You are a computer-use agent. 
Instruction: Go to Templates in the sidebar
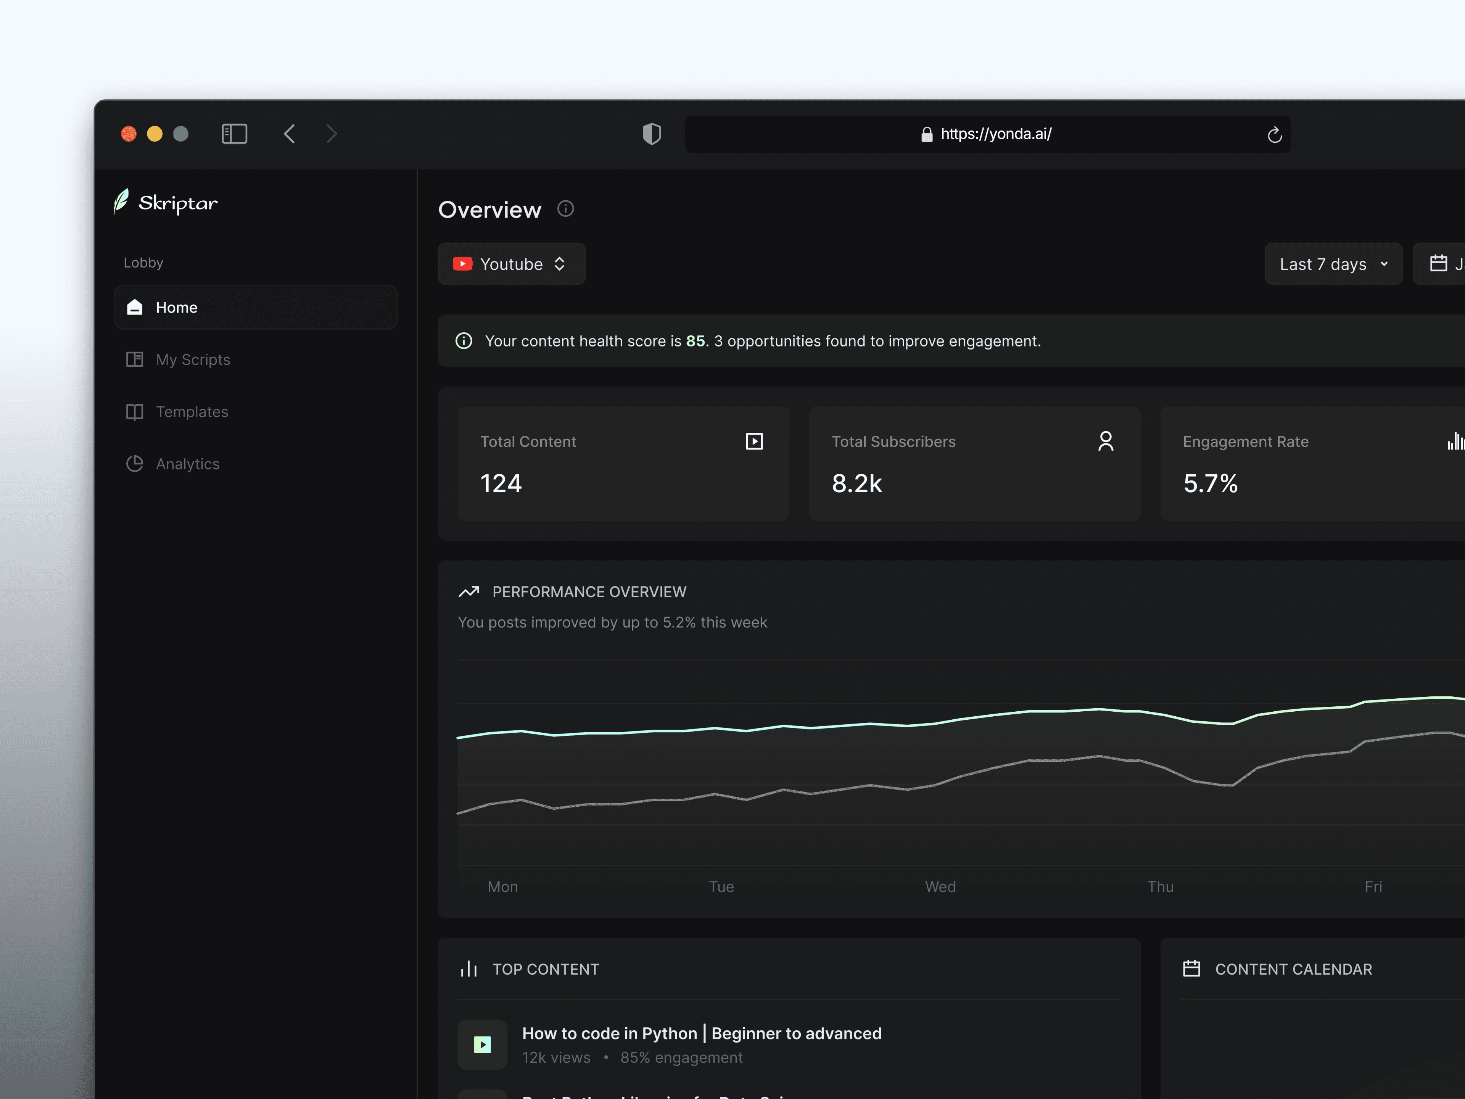[x=192, y=412]
